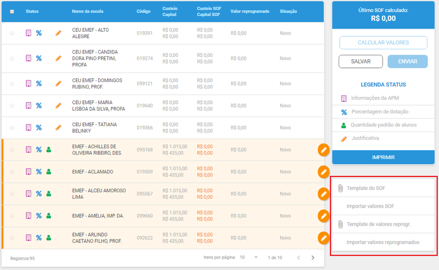Go to next page of results

313,257
